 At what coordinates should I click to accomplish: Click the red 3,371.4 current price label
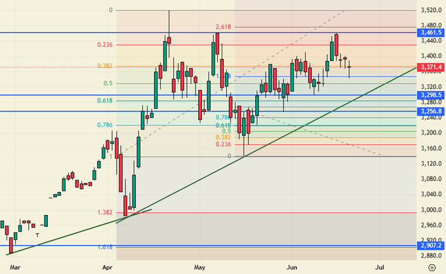pos(430,67)
